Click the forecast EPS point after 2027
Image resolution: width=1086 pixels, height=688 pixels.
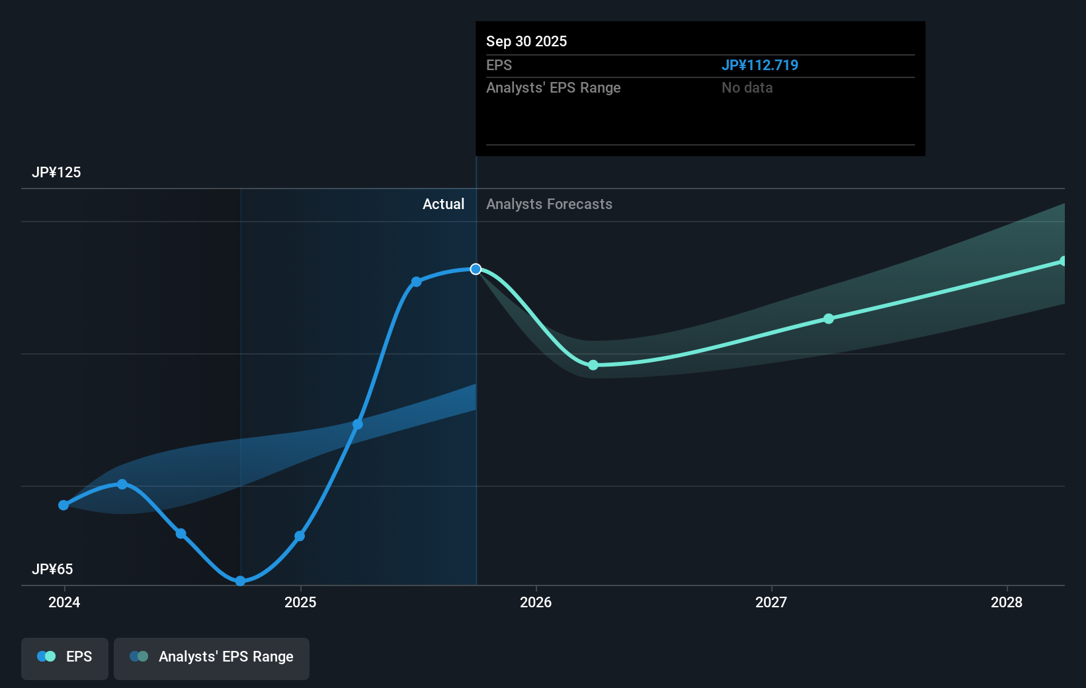point(829,319)
